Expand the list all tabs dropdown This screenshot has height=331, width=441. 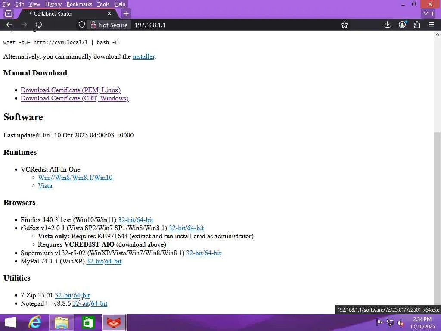click(x=429, y=13)
